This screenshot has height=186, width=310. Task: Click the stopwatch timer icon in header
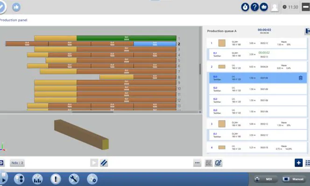click(245, 7)
